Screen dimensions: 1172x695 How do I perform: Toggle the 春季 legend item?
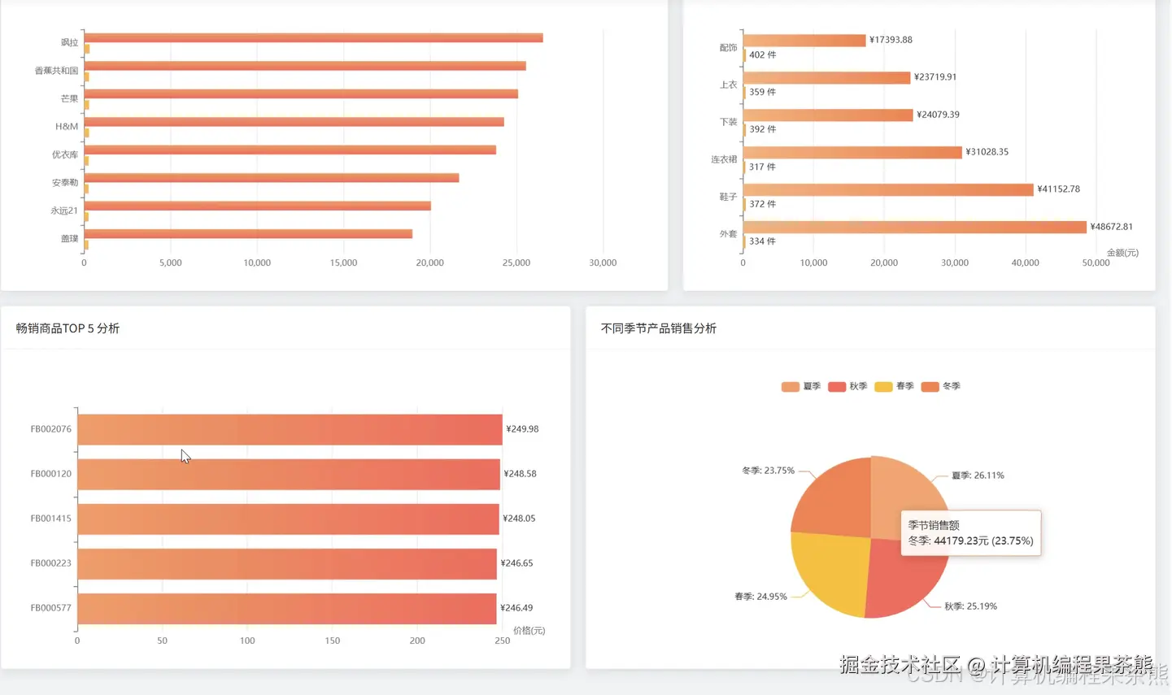(x=894, y=386)
